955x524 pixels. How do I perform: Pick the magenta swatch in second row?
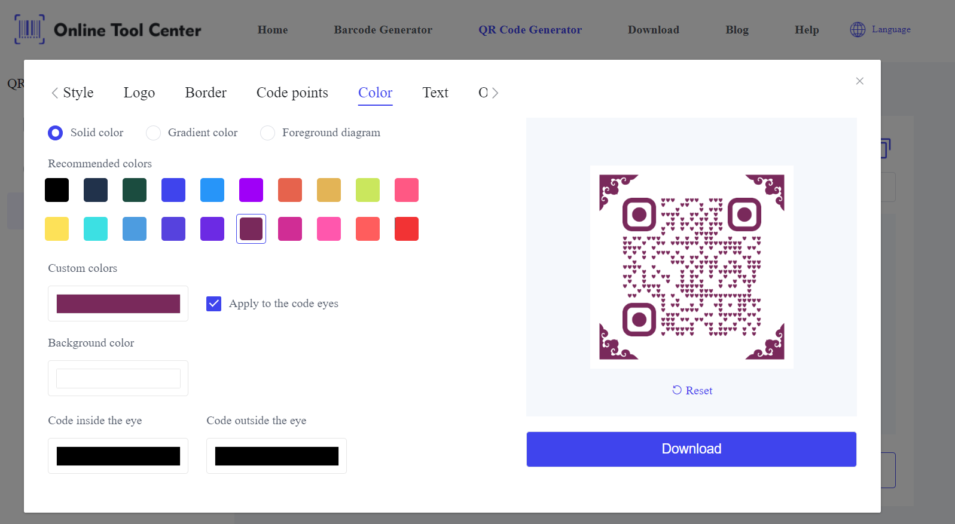[x=290, y=229]
